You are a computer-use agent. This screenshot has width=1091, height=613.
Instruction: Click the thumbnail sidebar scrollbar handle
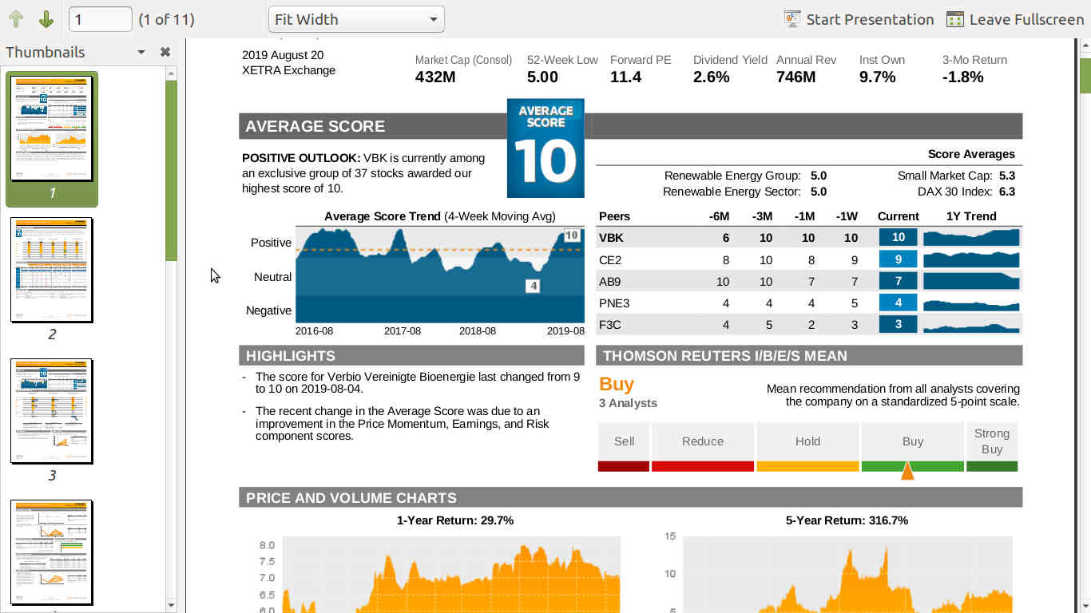point(171,170)
